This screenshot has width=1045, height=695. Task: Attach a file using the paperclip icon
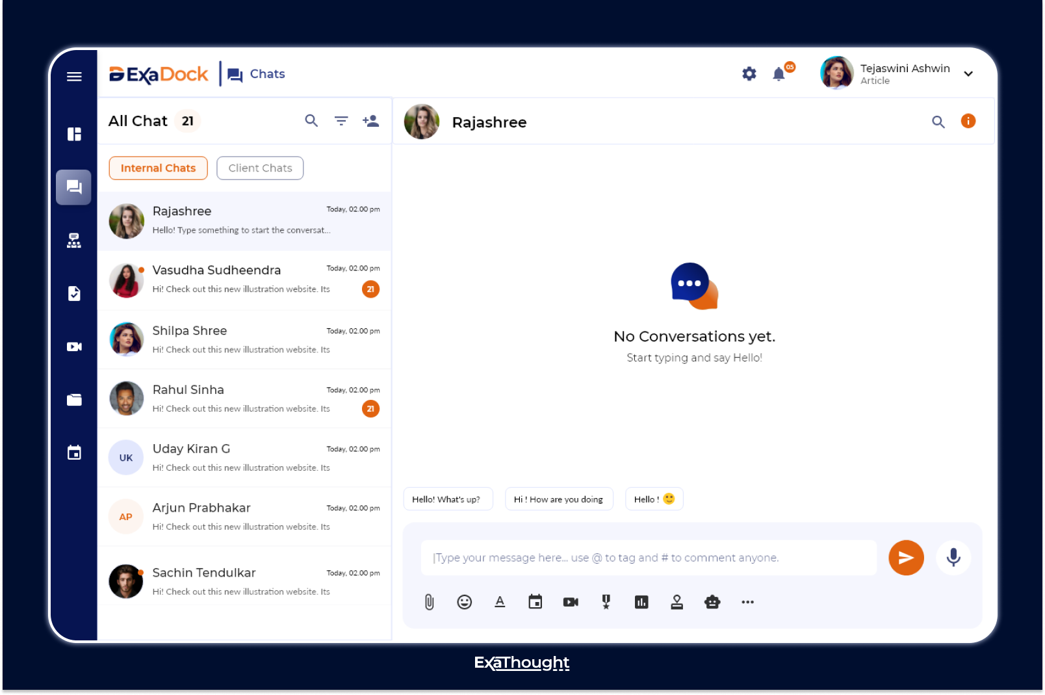pyautogui.click(x=429, y=602)
